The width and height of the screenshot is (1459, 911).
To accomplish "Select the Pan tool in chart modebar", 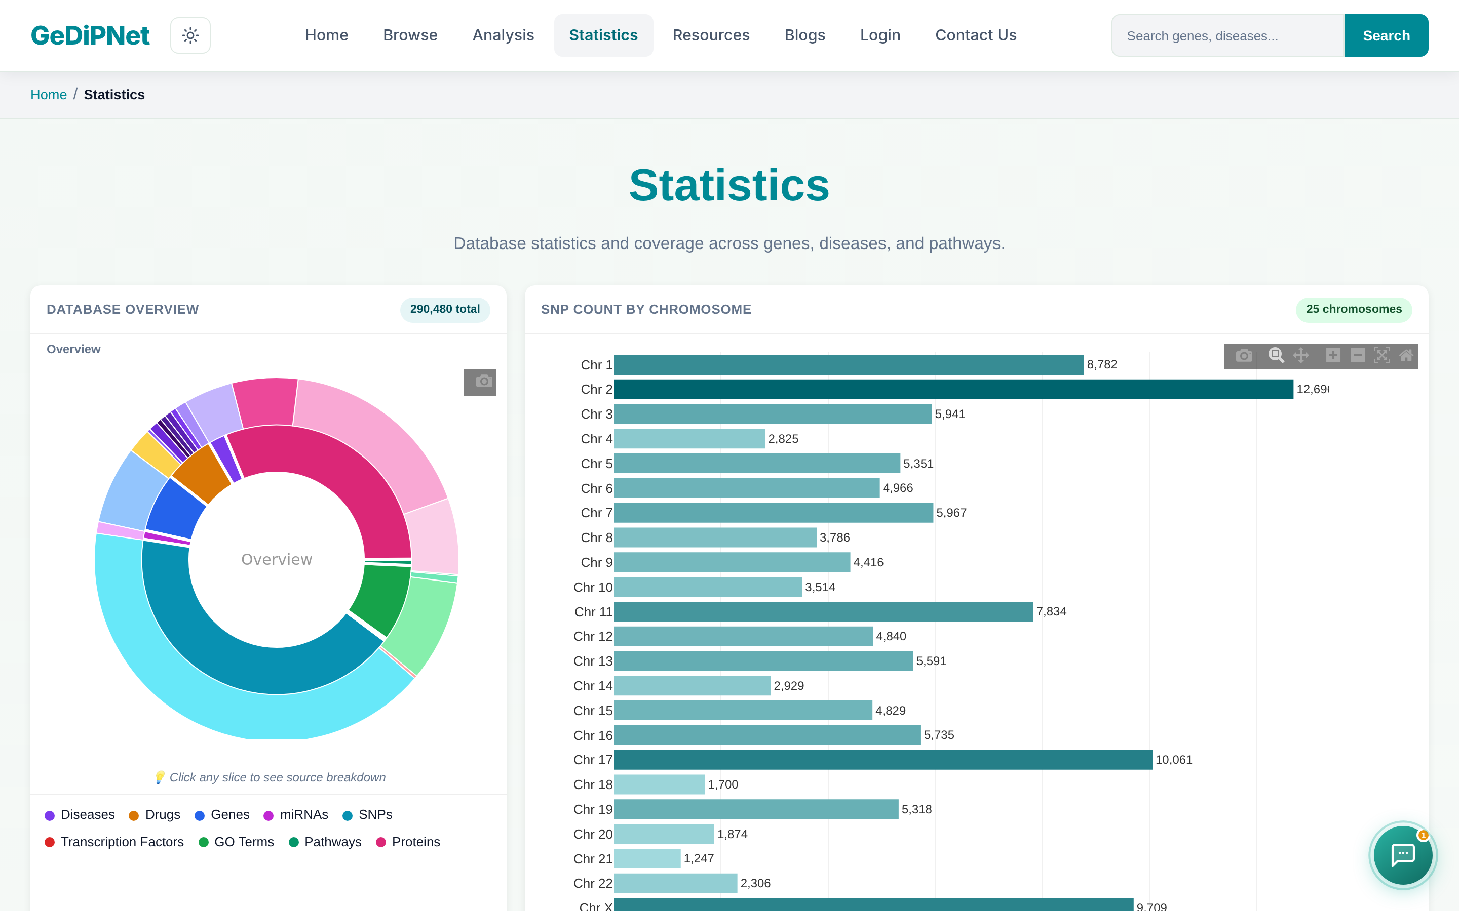I will pyautogui.click(x=1301, y=356).
